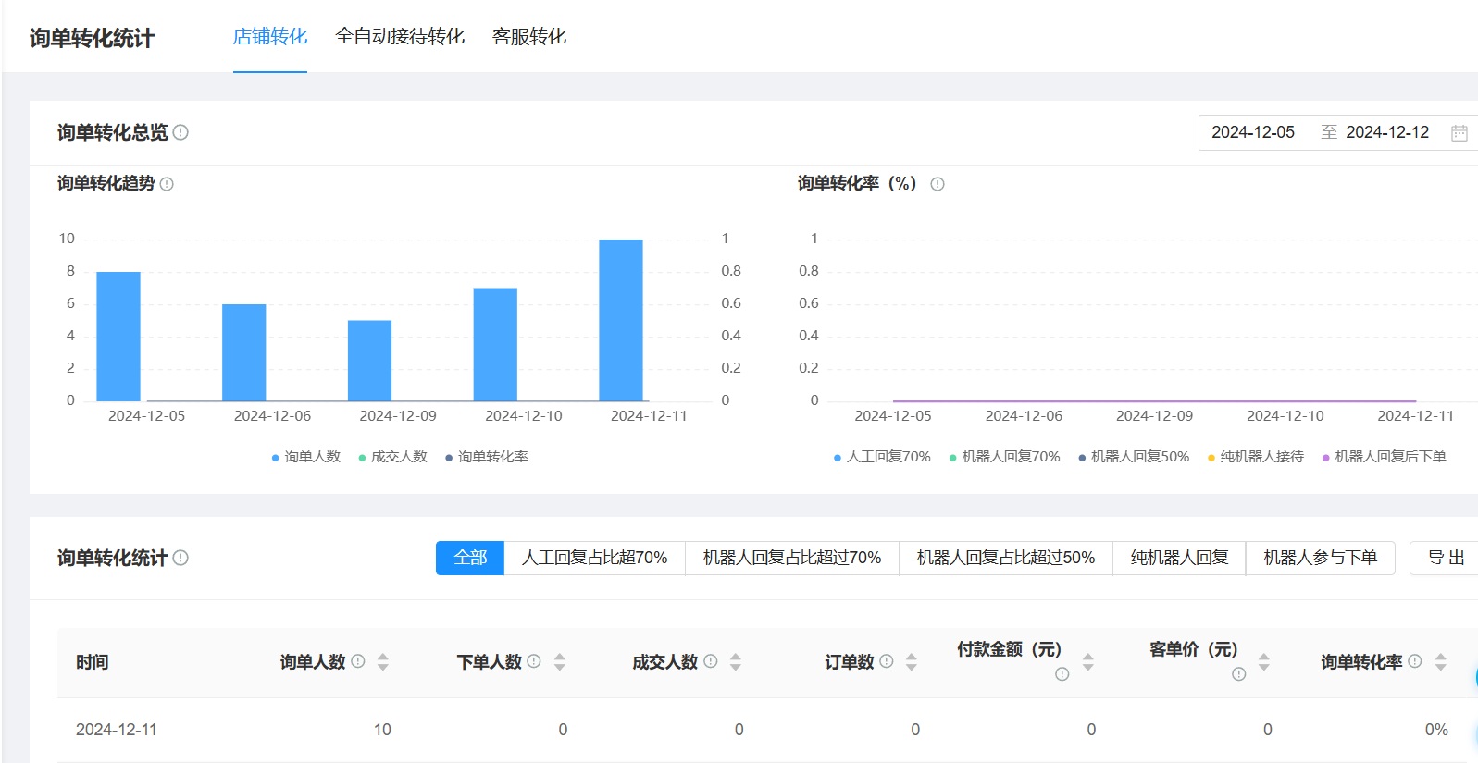Viewport: 1478px width, 763px height.
Task: Toggle 纯机器人接待 legend series
Action: tap(1256, 457)
